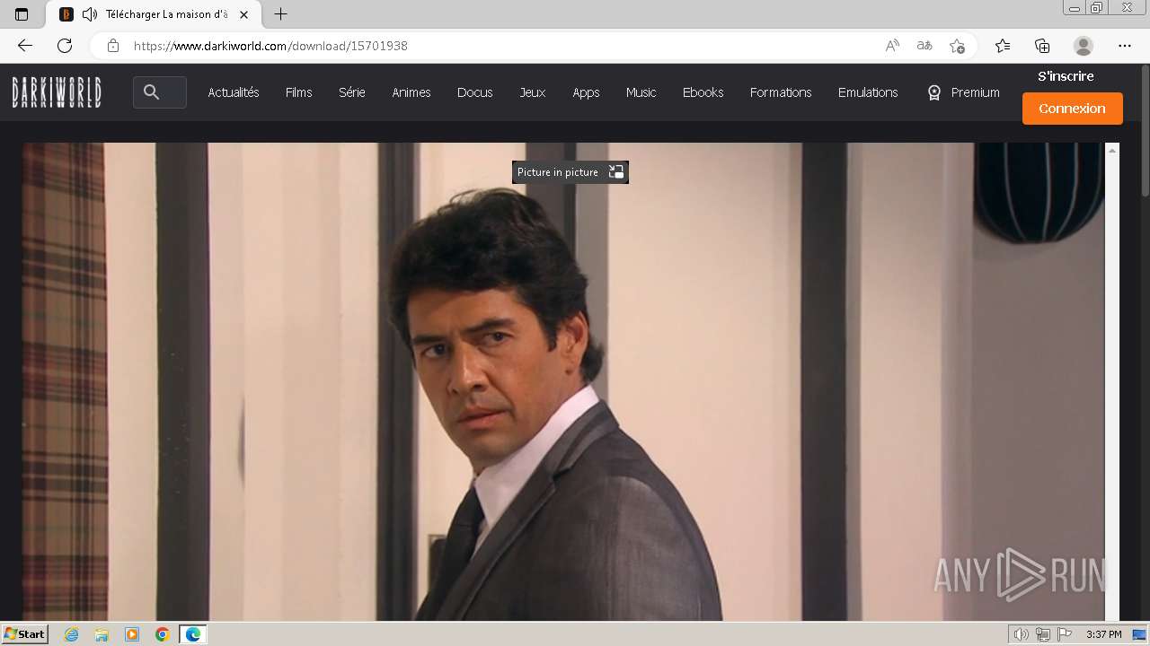Click the orange Connexion button

[1073, 109]
